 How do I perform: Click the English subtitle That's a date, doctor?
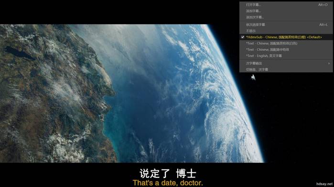coord(168,183)
